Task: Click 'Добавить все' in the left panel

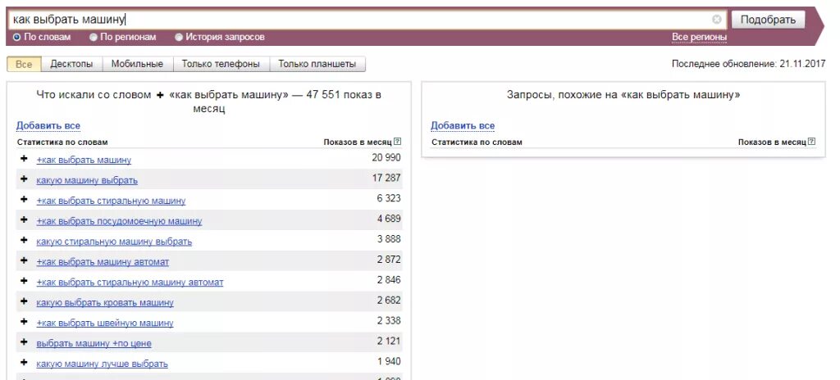Action: click(x=48, y=126)
